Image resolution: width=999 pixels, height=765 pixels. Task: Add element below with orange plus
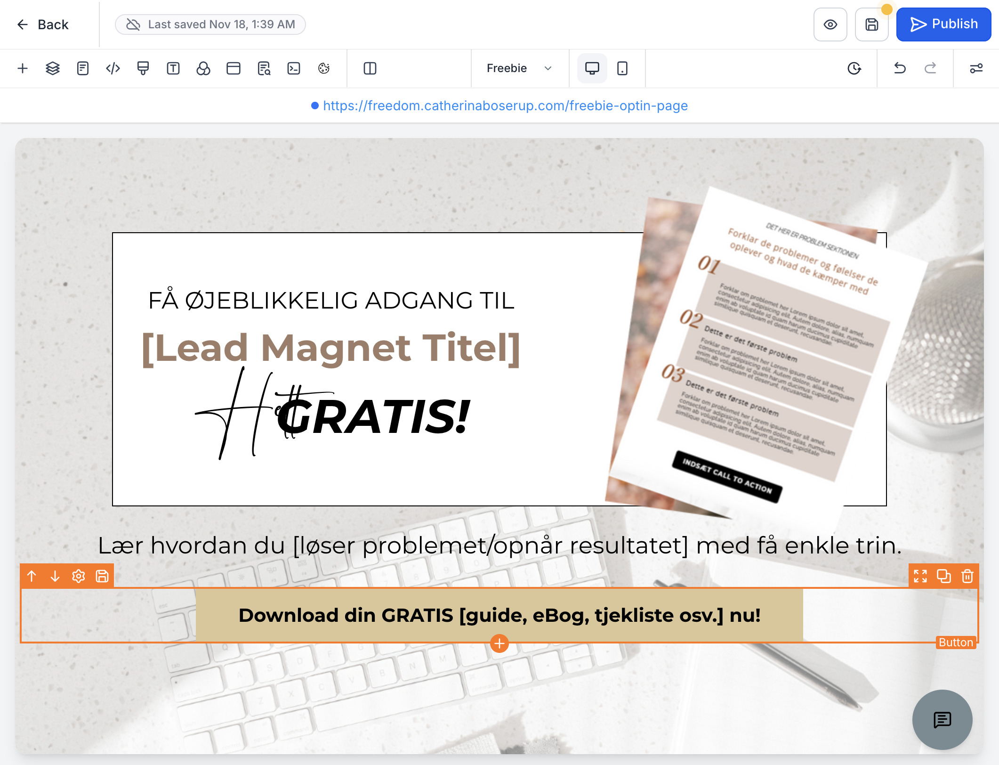point(499,643)
